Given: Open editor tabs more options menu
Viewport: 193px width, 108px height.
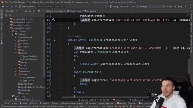Looking at the screenshot, I should 188,11.
